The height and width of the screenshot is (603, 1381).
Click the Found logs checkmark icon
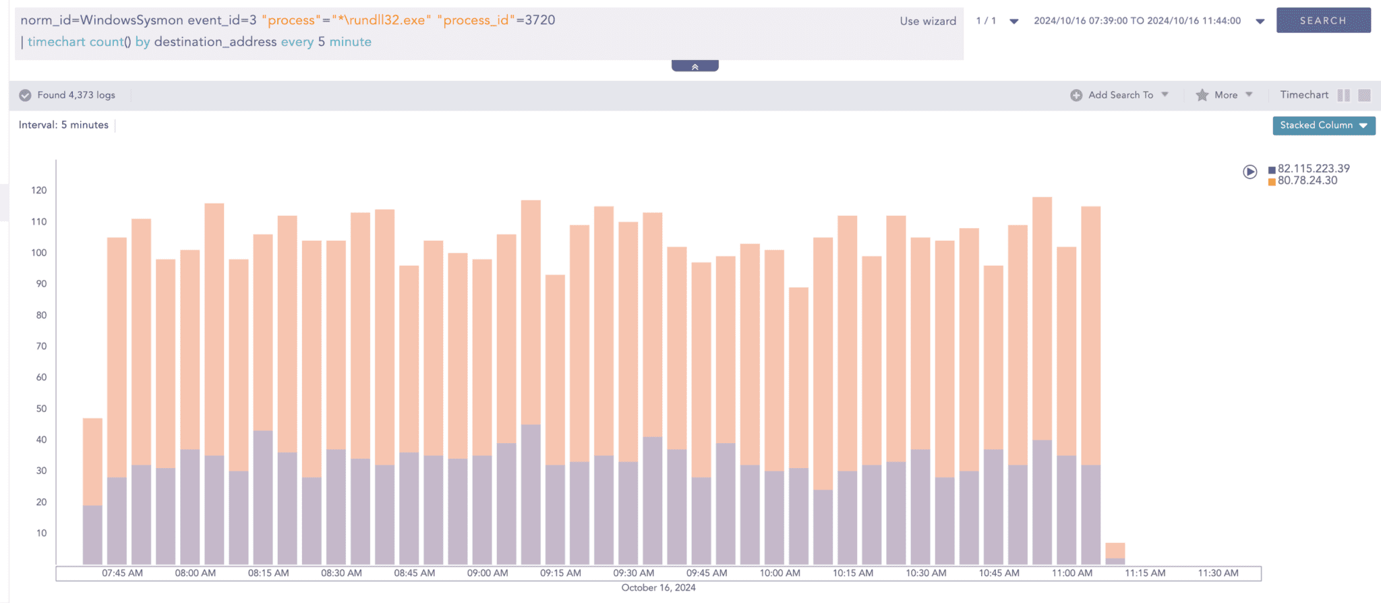coord(25,96)
